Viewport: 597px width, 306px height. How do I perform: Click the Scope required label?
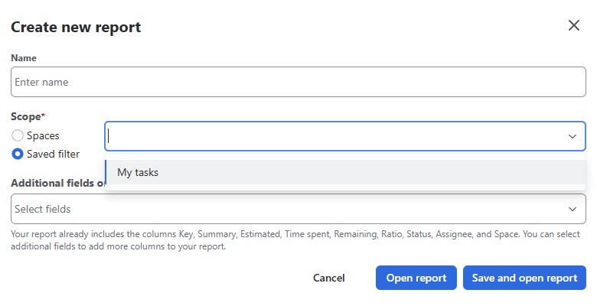(26, 116)
